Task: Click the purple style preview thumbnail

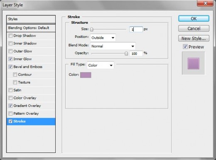Action: [x=194, y=64]
